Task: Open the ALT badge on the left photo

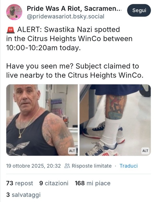Action: pos(72,151)
